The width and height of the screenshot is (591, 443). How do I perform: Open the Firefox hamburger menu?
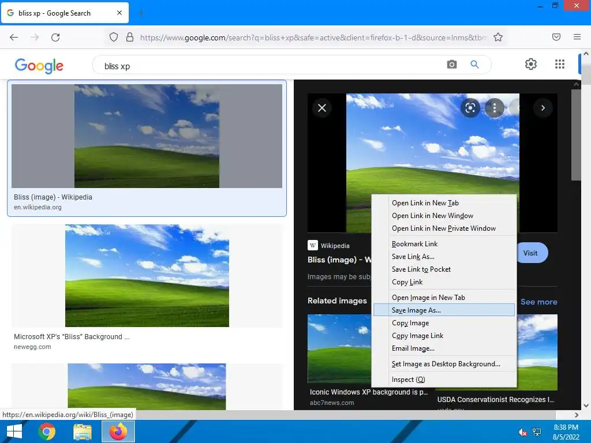(577, 37)
